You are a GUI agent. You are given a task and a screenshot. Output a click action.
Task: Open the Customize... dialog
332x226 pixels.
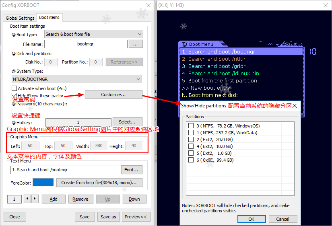click(113, 95)
